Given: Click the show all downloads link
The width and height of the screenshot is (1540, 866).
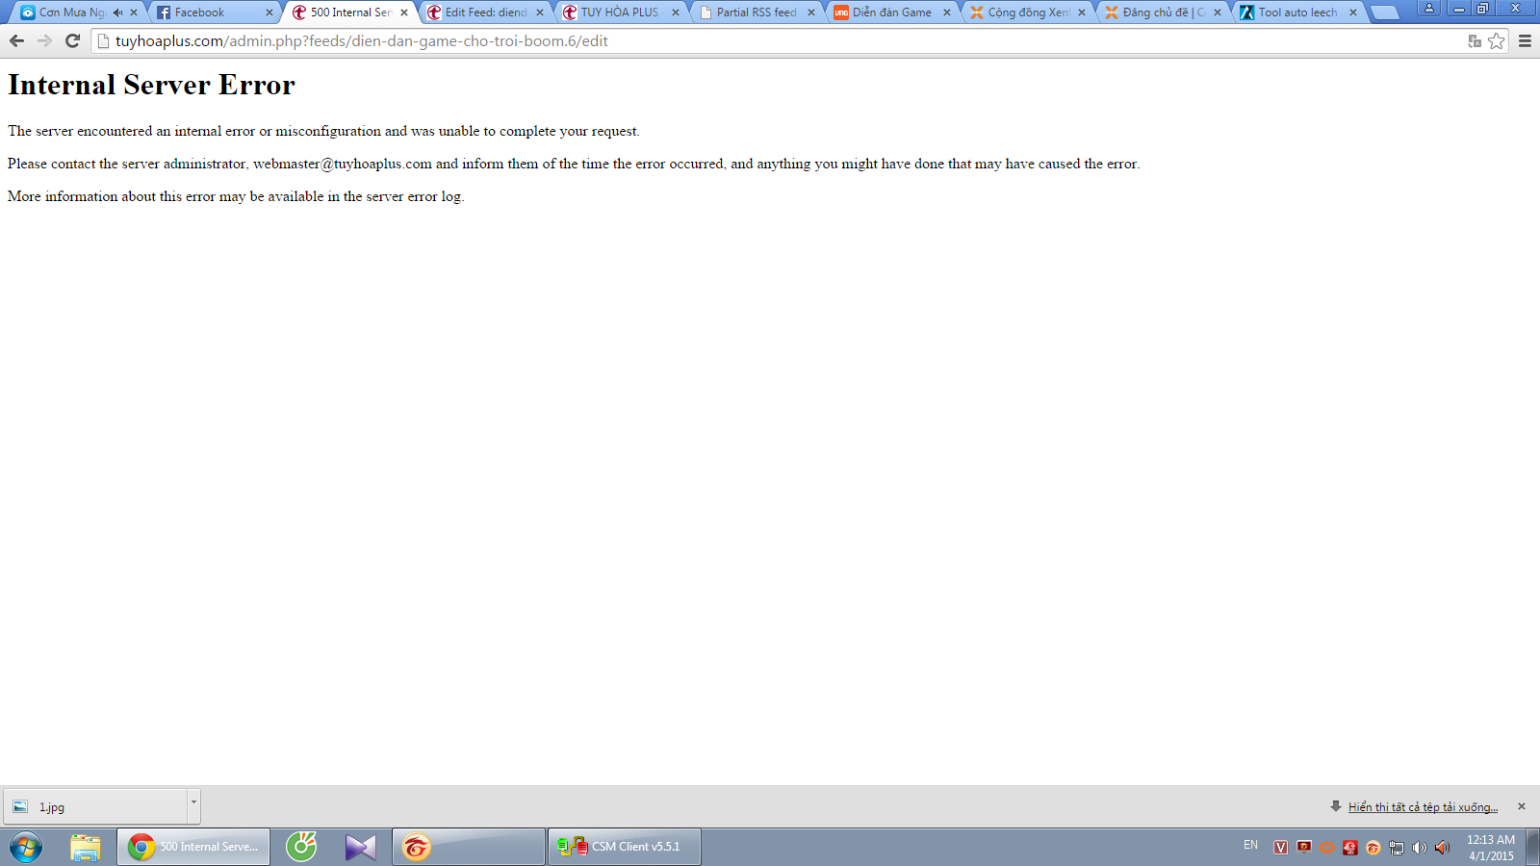Looking at the screenshot, I should [x=1422, y=807].
